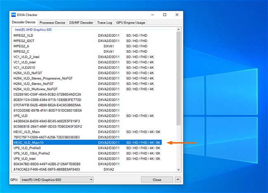Click the Close button
This screenshot has width=268, height=193.
coord(157,180)
